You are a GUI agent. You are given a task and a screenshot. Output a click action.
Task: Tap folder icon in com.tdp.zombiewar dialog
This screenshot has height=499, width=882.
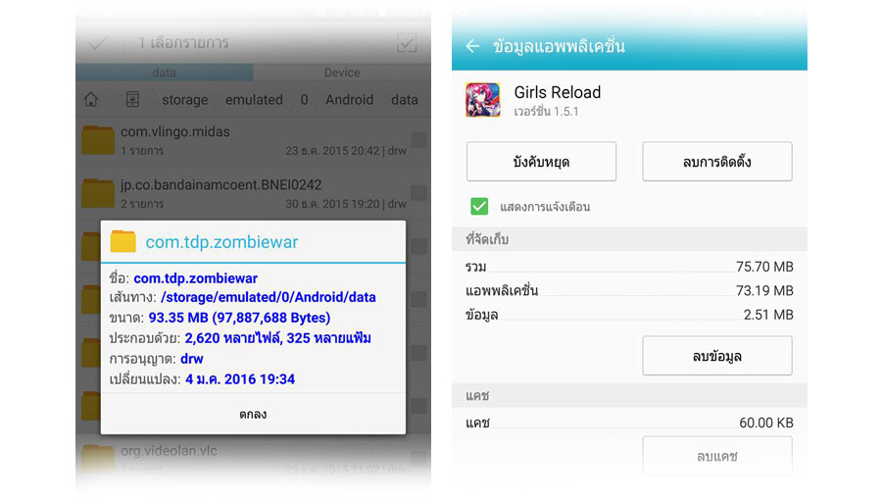122,242
